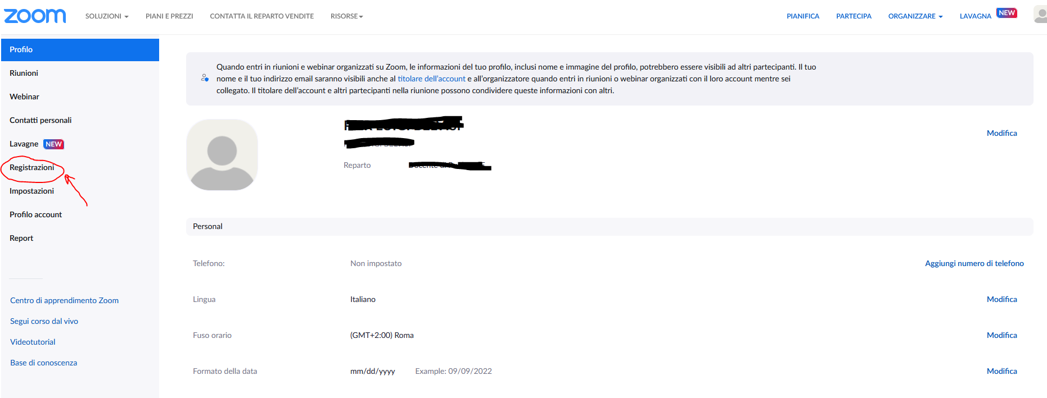Click CONTATTA IL REPARTO VENDITE
1047x398 pixels.
click(262, 16)
